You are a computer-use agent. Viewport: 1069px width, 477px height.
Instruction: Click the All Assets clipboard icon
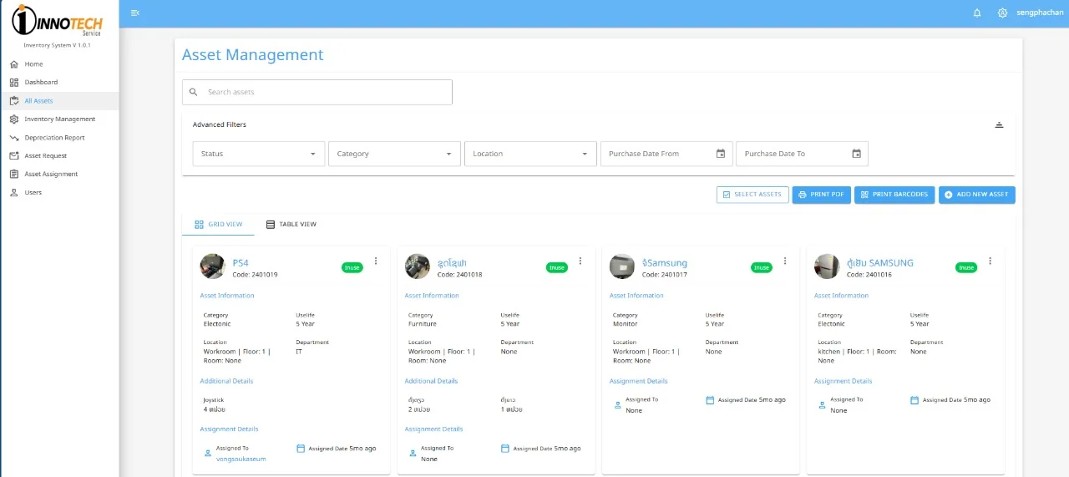tap(14, 100)
